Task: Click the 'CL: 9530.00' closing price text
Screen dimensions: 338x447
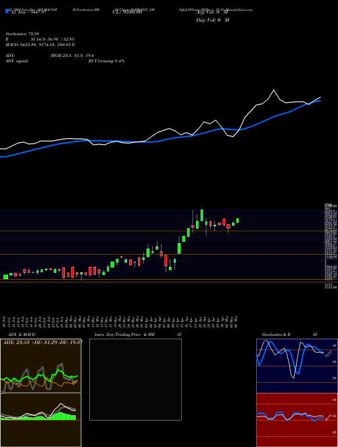Action: pyautogui.click(x=127, y=12)
